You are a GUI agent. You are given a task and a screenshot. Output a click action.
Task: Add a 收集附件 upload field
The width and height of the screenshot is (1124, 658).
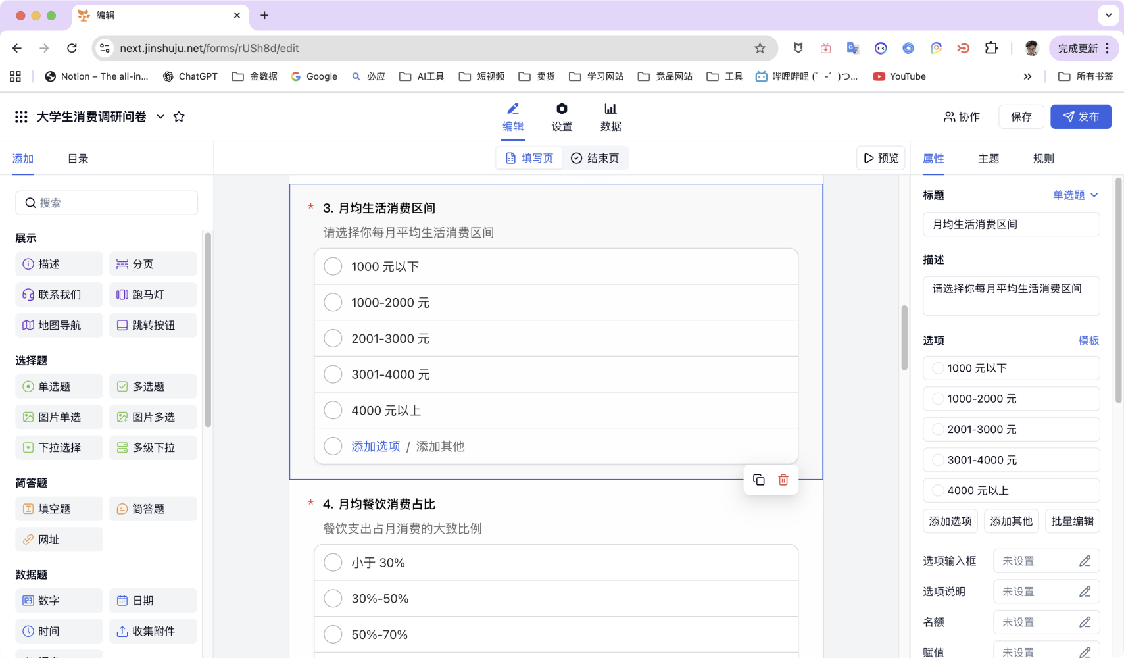point(153,631)
